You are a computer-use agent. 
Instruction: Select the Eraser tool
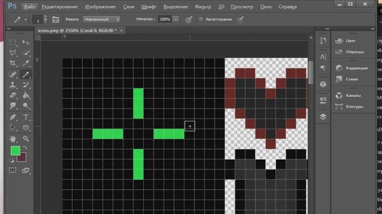pos(13,95)
